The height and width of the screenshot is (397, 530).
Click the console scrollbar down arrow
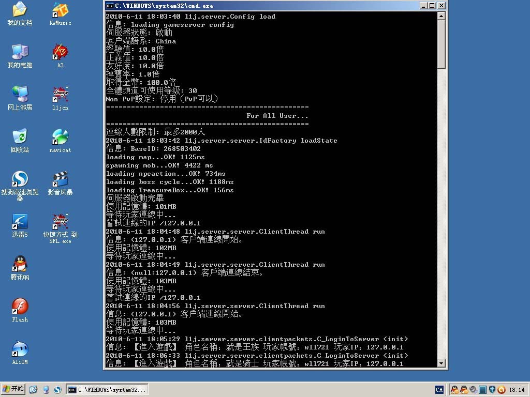coord(441,363)
